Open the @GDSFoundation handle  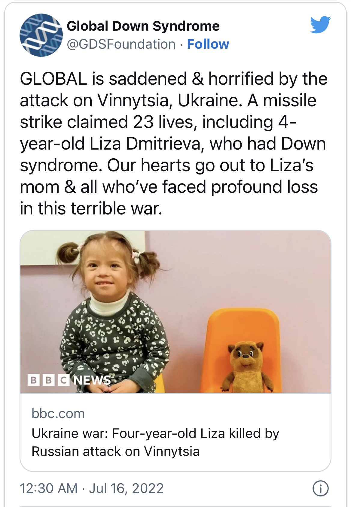coord(121,44)
